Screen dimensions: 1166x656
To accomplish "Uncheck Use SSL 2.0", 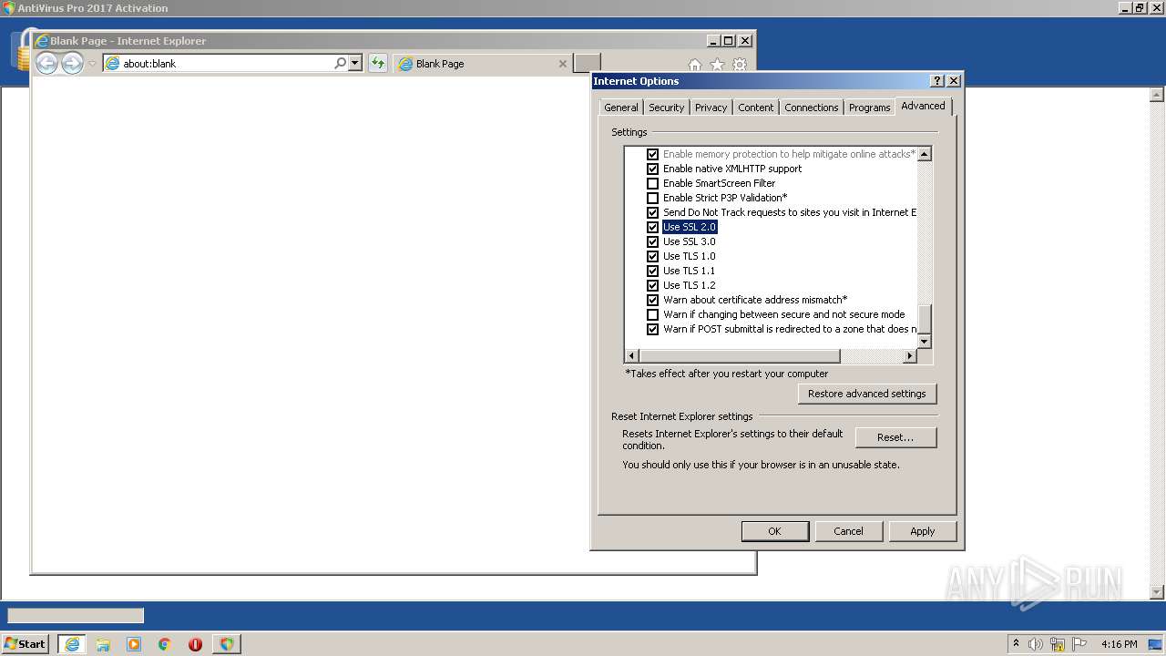I will click(x=652, y=227).
